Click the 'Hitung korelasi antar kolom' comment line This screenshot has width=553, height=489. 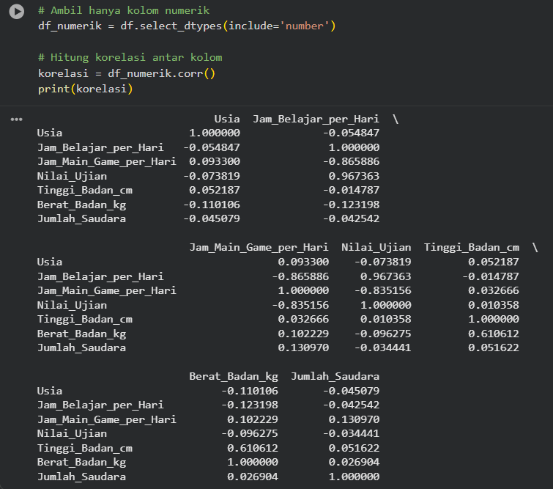click(x=130, y=57)
